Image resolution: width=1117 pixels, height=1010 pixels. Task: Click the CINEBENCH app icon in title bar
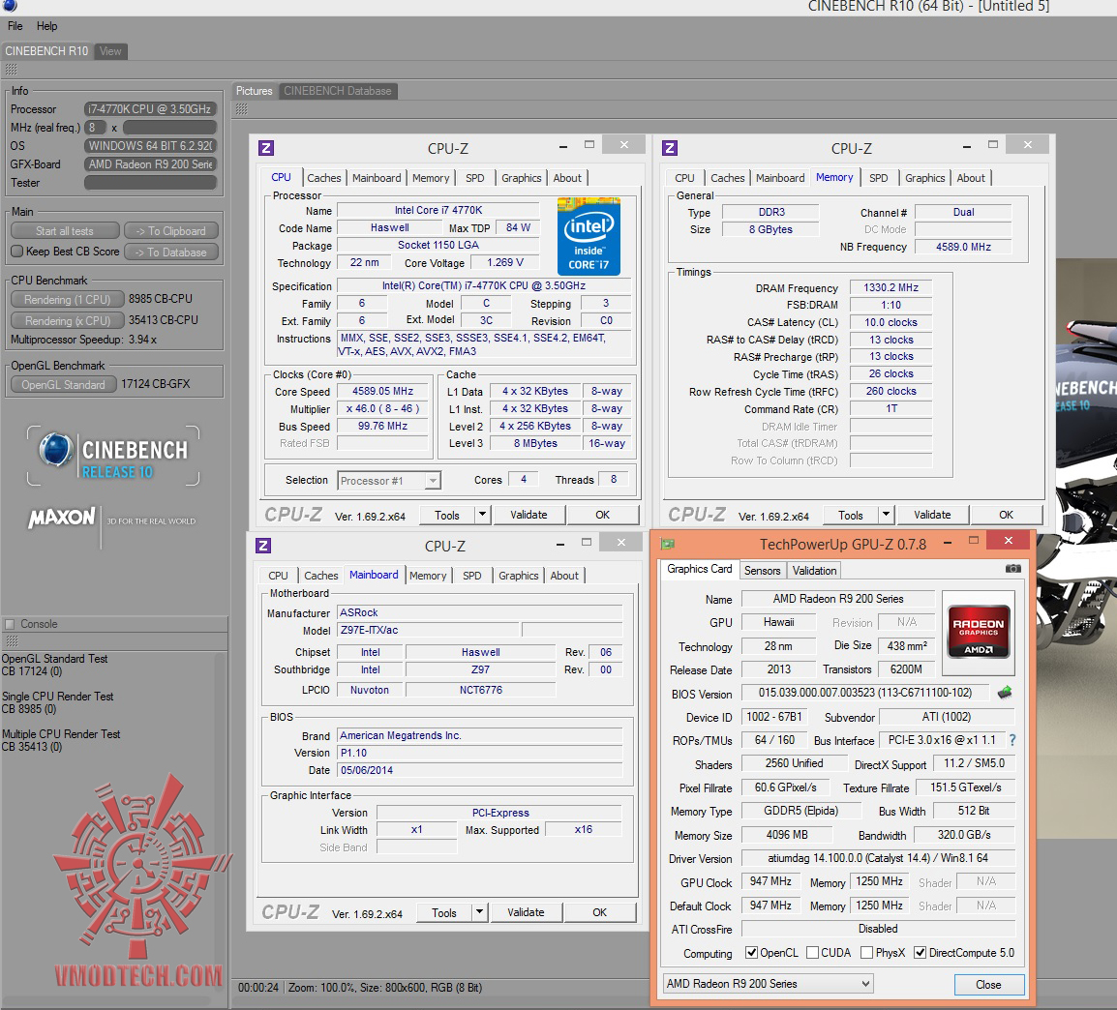(x=10, y=6)
